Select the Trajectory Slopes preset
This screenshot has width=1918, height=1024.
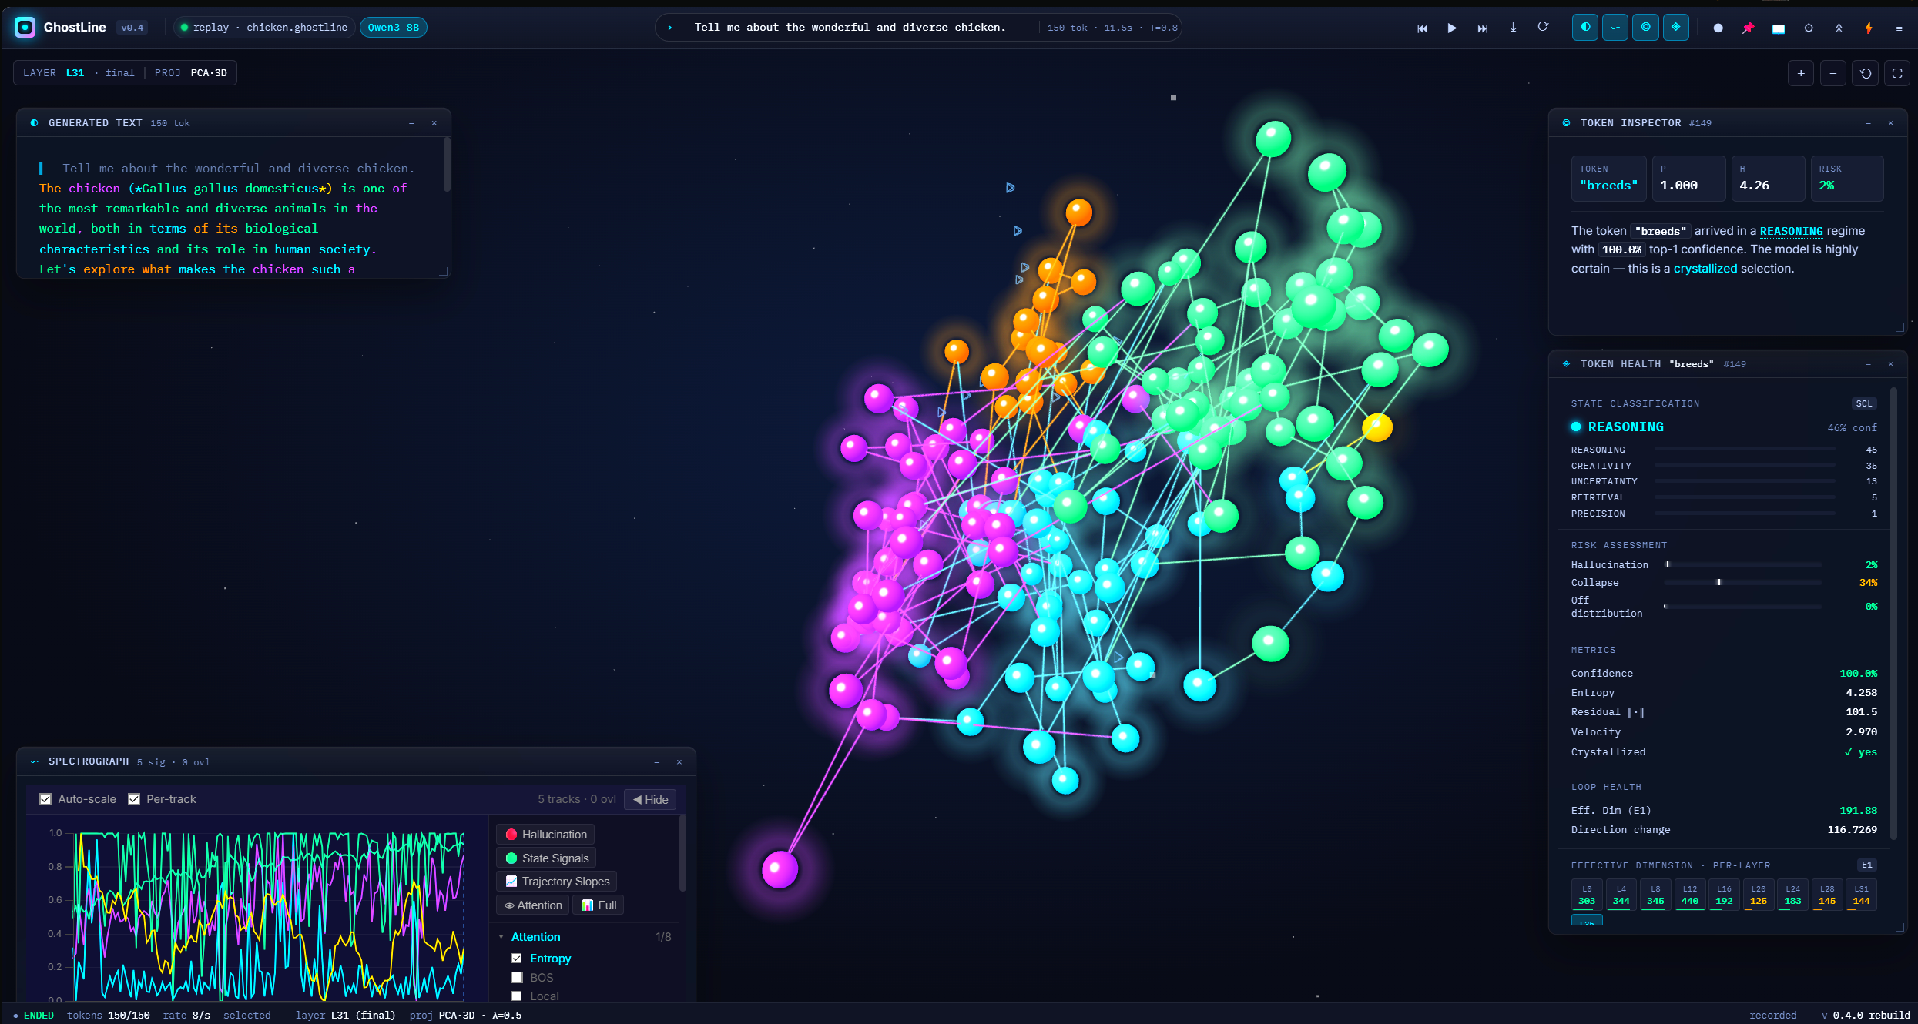pyautogui.click(x=557, y=882)
